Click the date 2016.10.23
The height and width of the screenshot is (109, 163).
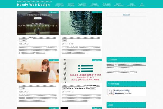[67, 44]
